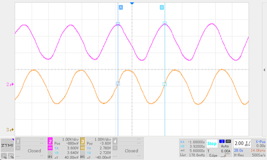
Task: Click cursor A marker on orange waveform
Action: (118, 84)
